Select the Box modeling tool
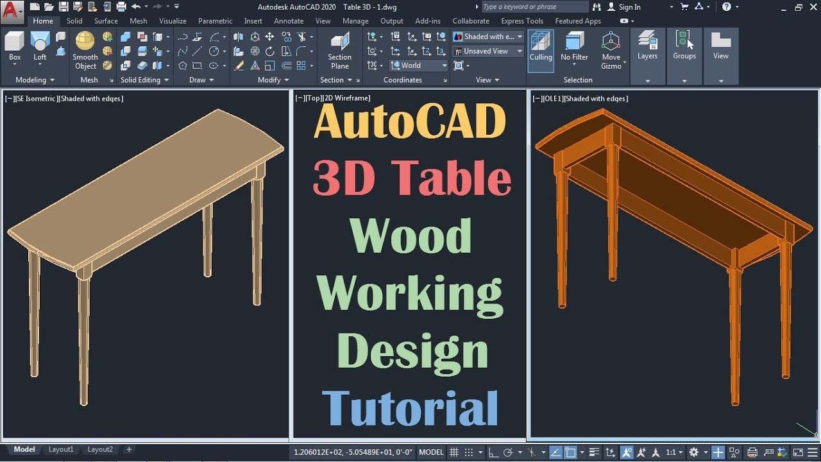The width and height of the screenshot is (821, 462). coord(15,46)
